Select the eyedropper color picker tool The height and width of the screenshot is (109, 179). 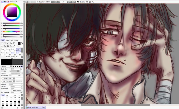tap(14, 46)
